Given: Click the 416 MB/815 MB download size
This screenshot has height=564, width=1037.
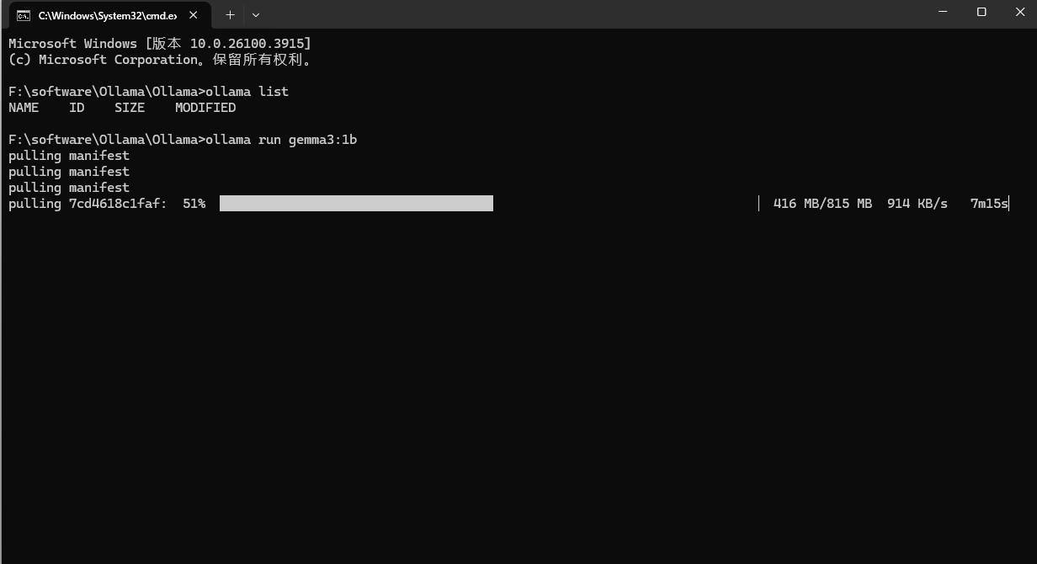Looking at the screenshot, I should pos(822,204).
